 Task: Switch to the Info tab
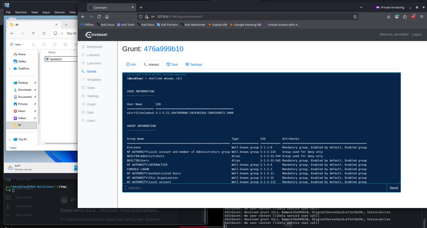pos(131,65)
